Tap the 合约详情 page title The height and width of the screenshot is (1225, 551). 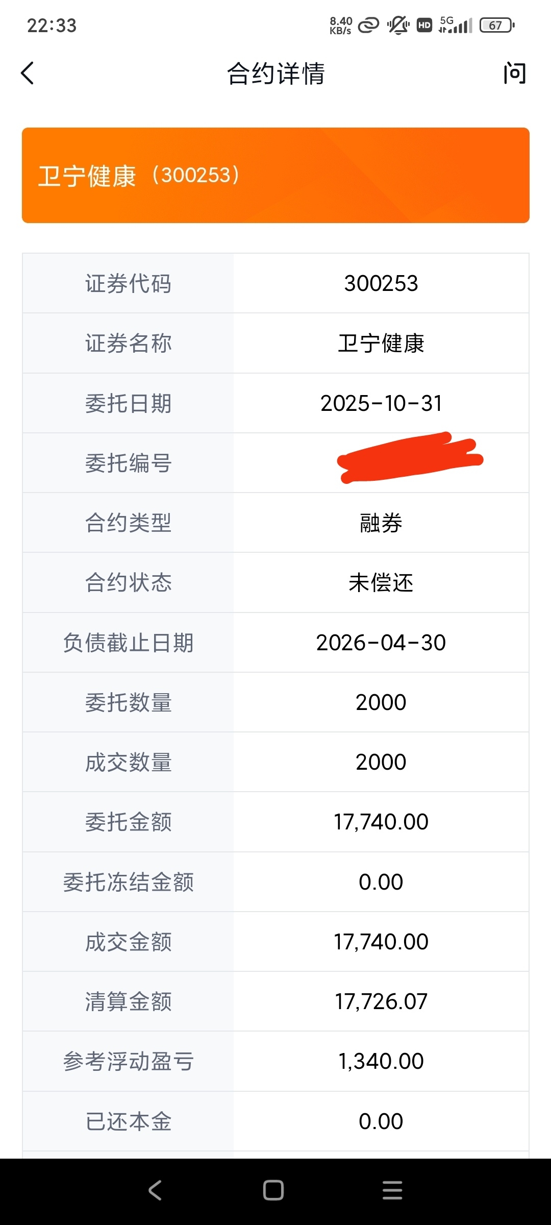(x=275, y=73)
